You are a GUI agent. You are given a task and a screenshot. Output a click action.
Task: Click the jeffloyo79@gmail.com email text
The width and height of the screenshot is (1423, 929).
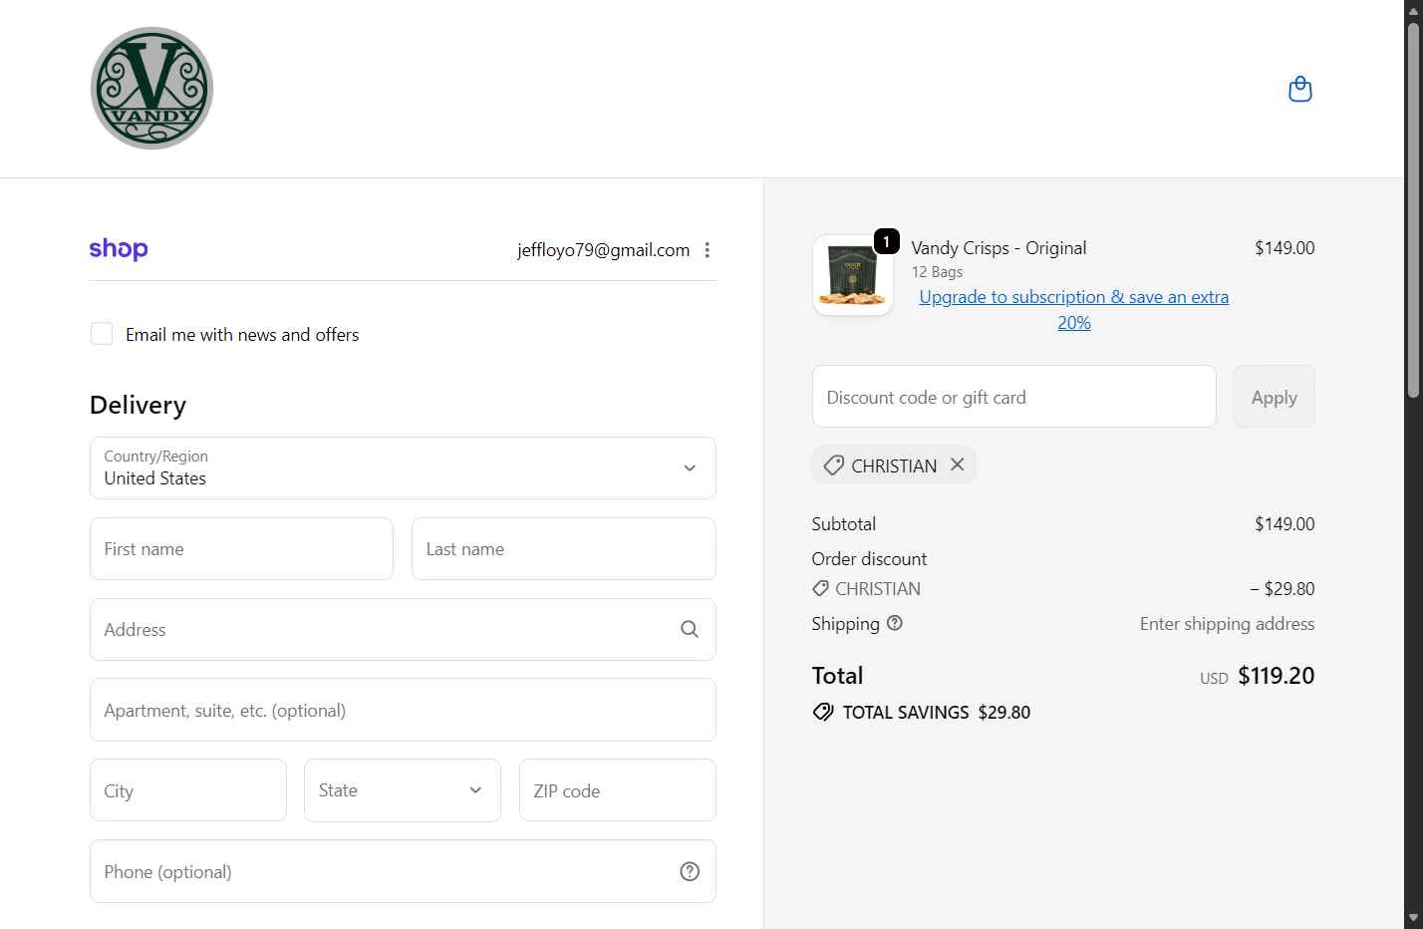click(603, 250)
